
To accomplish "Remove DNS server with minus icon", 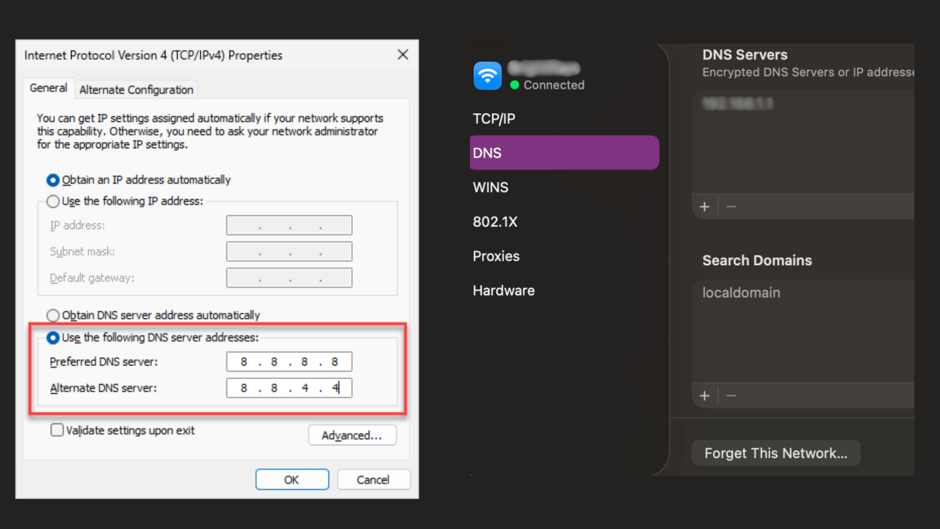I will coord(731,207).
